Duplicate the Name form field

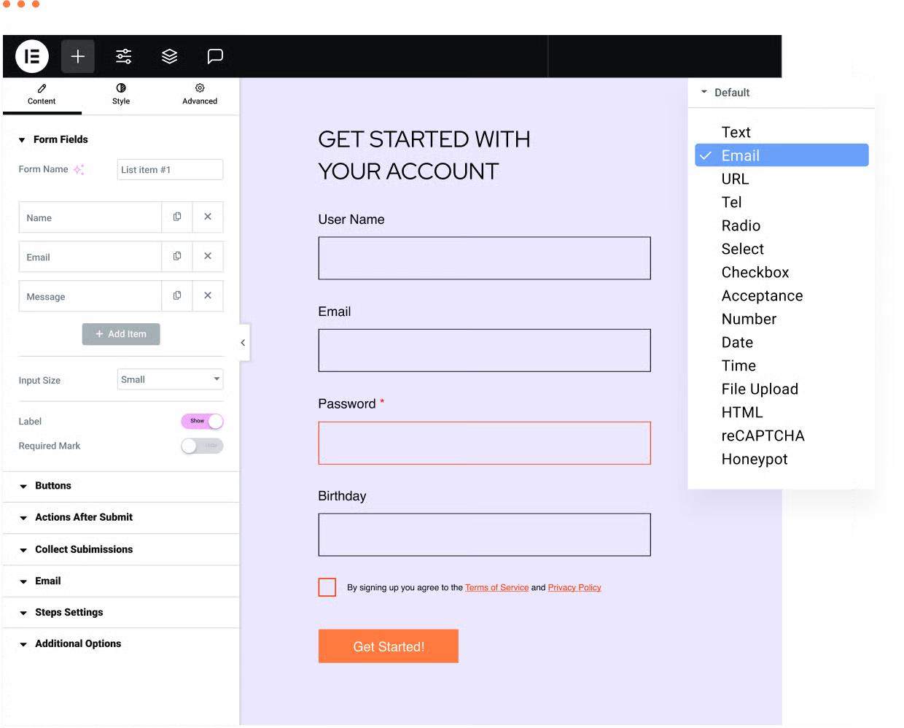click(x=177, y=217)
